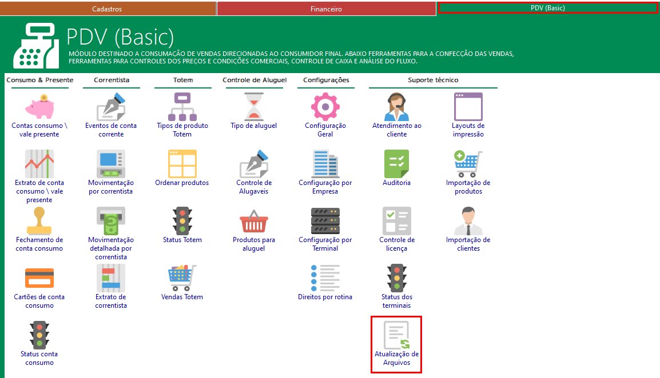Open Layouts de impressão window icon
The height and width of the screenshot is (378, 660).
click(468, 107)
